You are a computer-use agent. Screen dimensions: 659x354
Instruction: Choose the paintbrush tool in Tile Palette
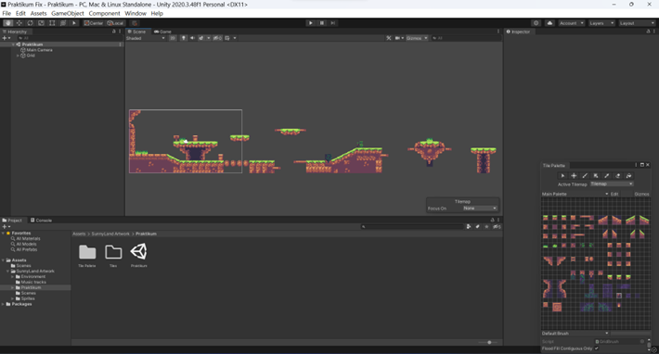[x=585, y=176]
